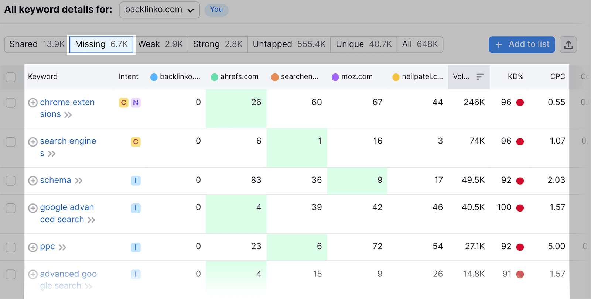Switch to the Untapped keywords tab

(289, 44)
